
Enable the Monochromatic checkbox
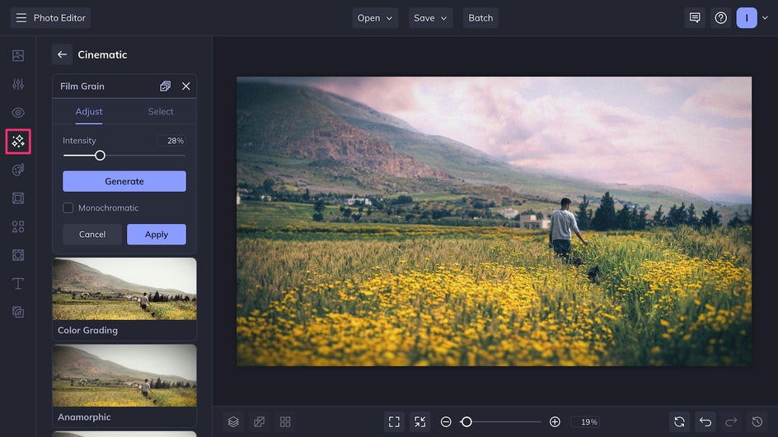(68, 207)
